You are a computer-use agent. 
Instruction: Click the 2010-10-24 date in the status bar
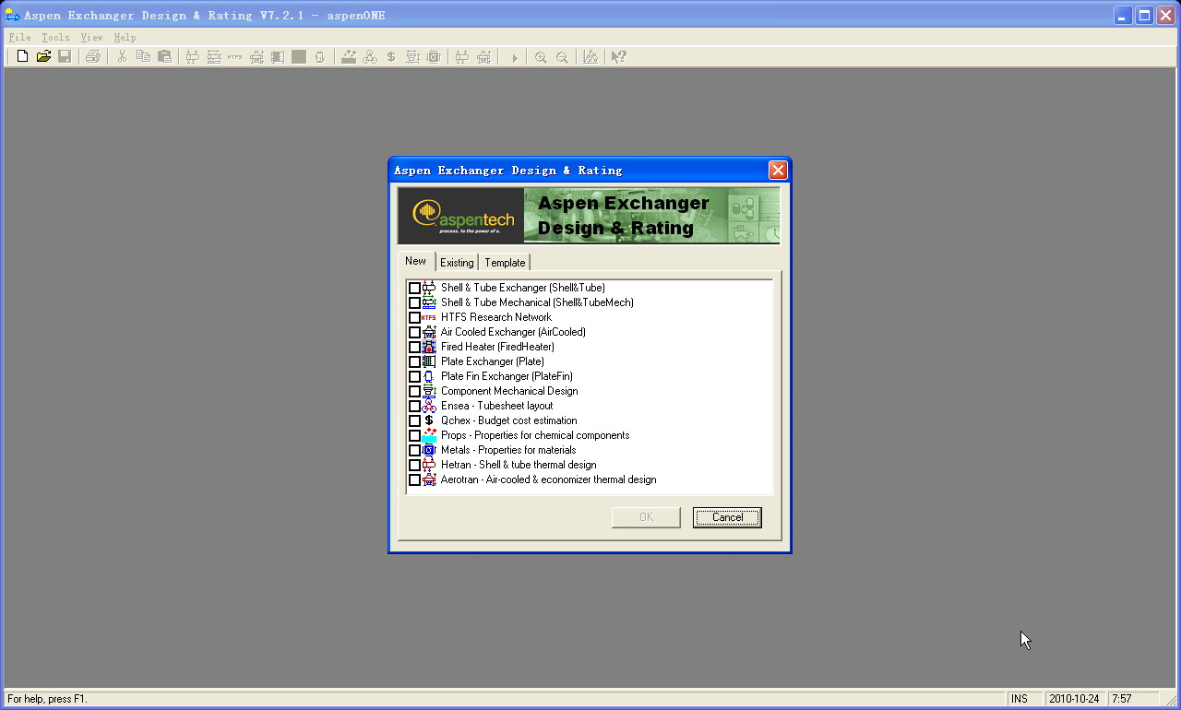(1075, 699)
